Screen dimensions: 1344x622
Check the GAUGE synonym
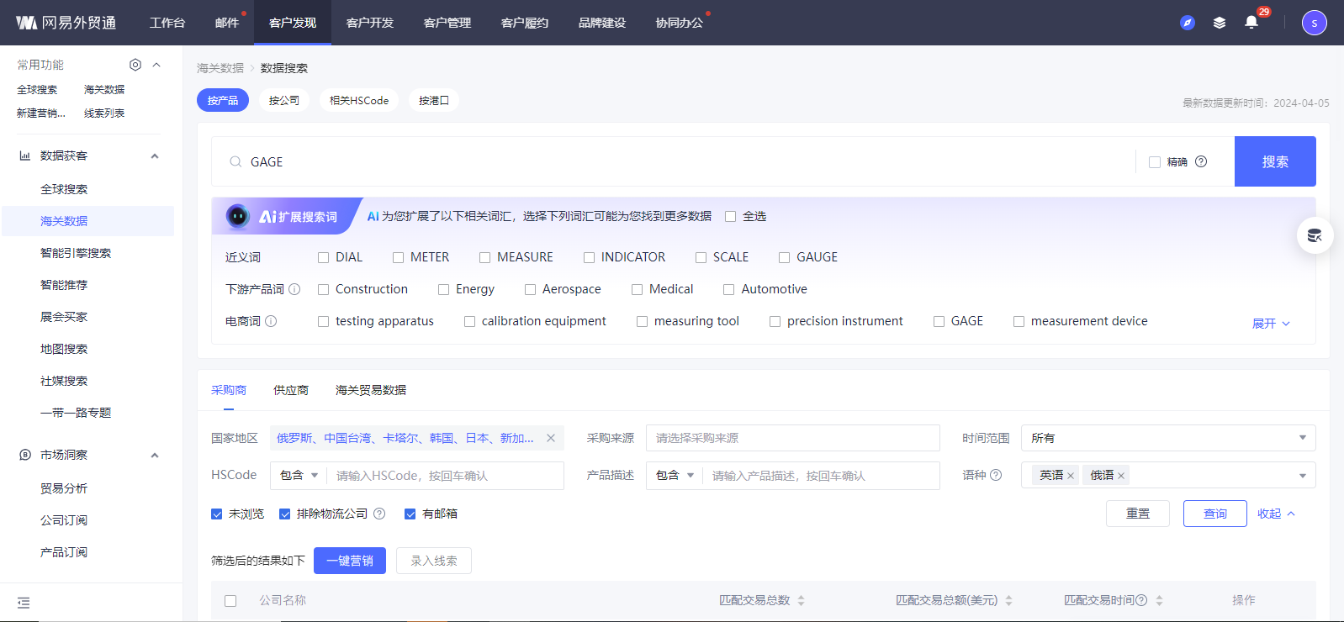(784, 257)
